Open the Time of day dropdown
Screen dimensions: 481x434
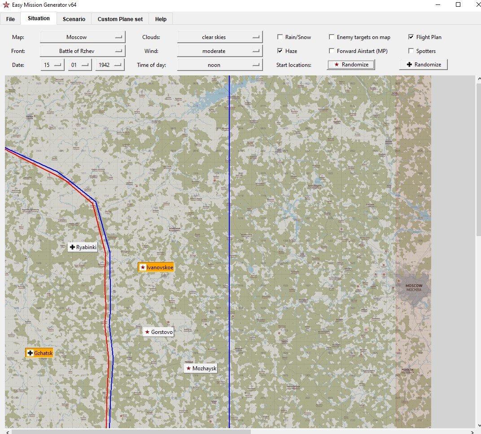220,65
